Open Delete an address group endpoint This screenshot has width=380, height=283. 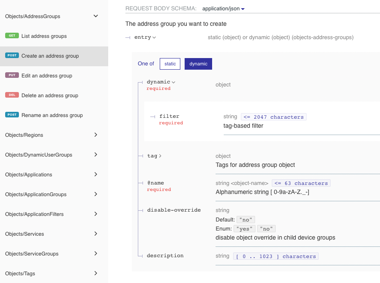50,95
